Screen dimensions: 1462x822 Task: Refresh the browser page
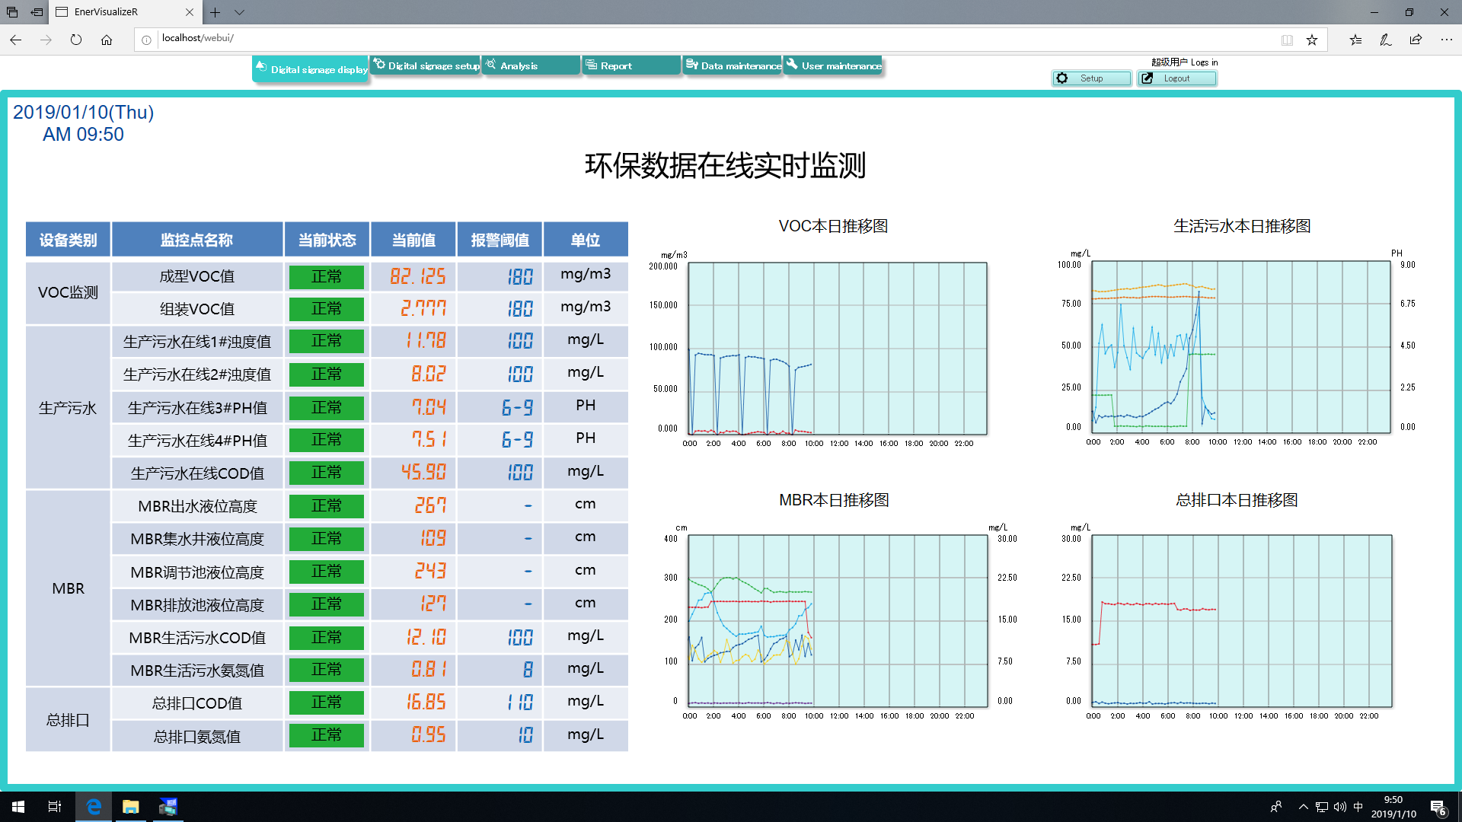(x=76, y=40)
